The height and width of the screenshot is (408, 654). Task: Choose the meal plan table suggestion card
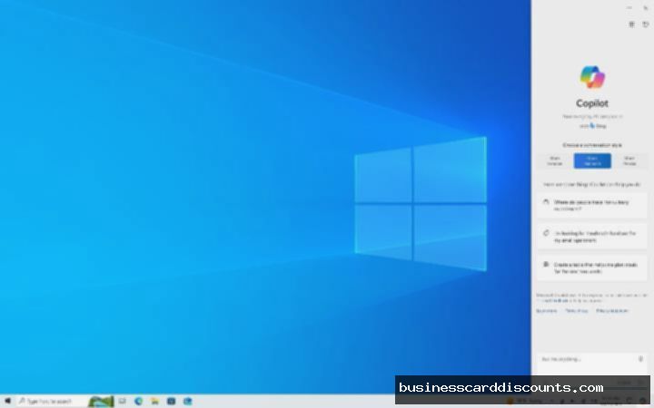pos(592,267)
